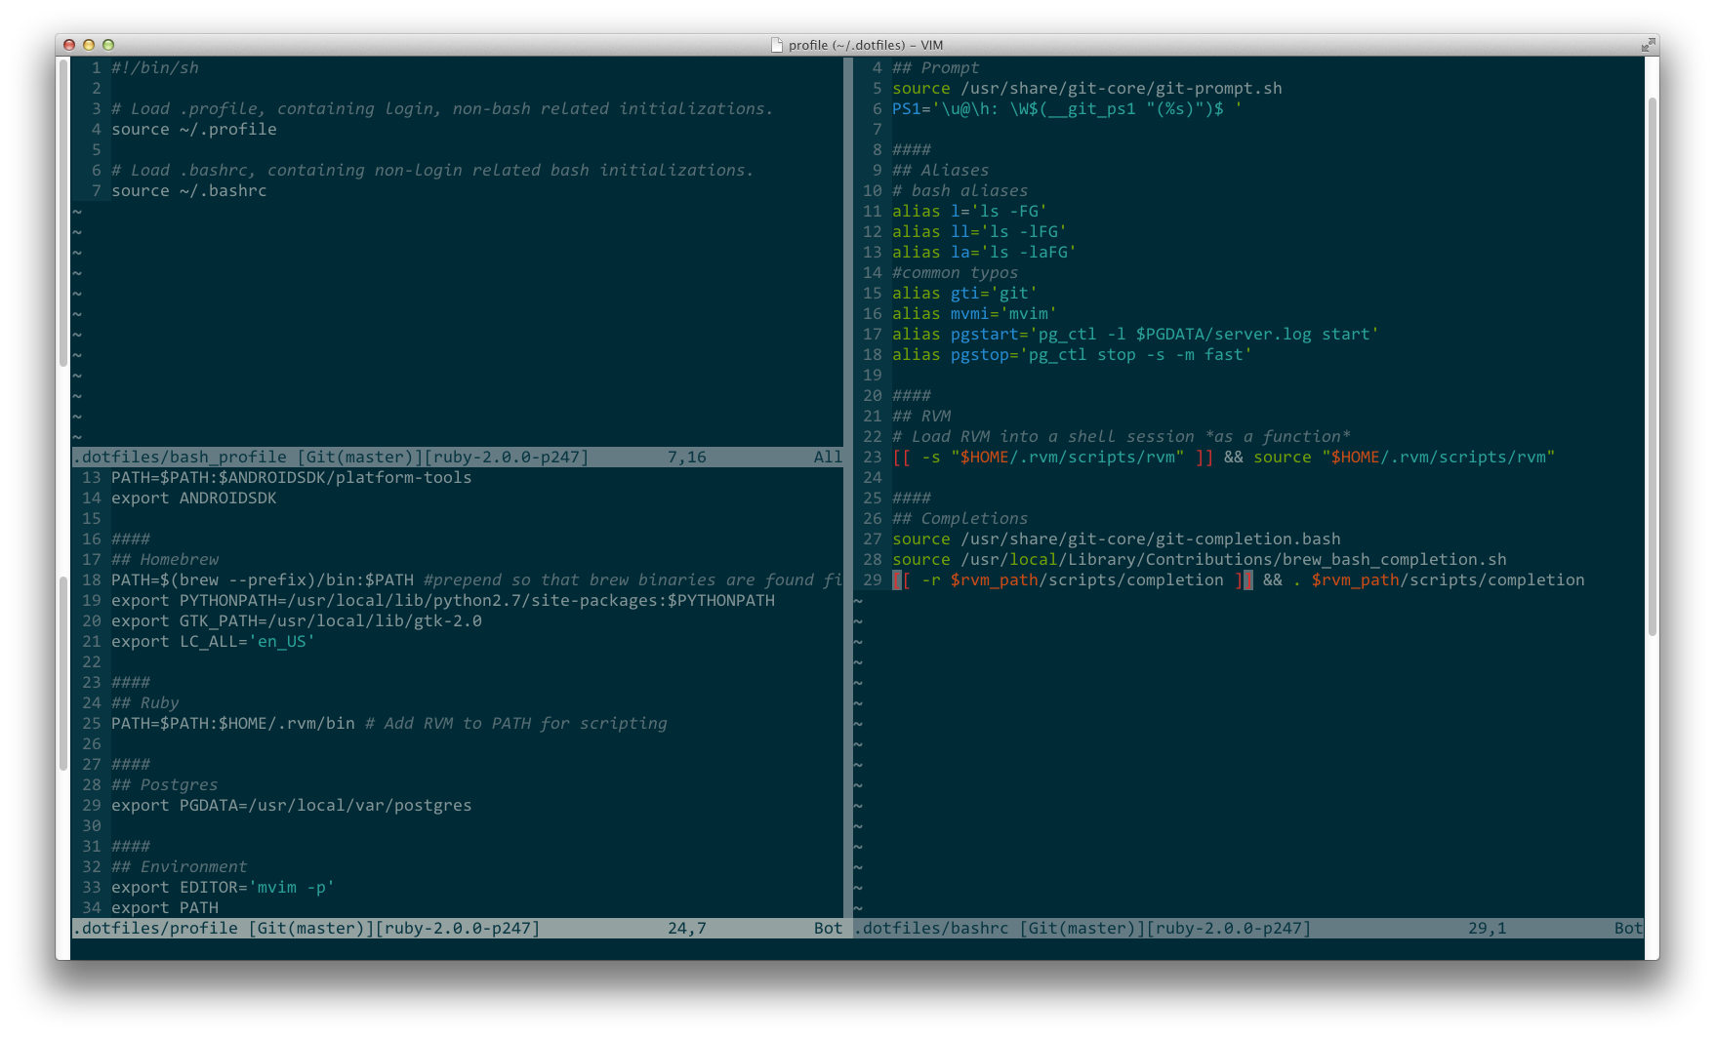
Task: Click the '# Load .profile' comment line
Action: [x=442, y=108]
